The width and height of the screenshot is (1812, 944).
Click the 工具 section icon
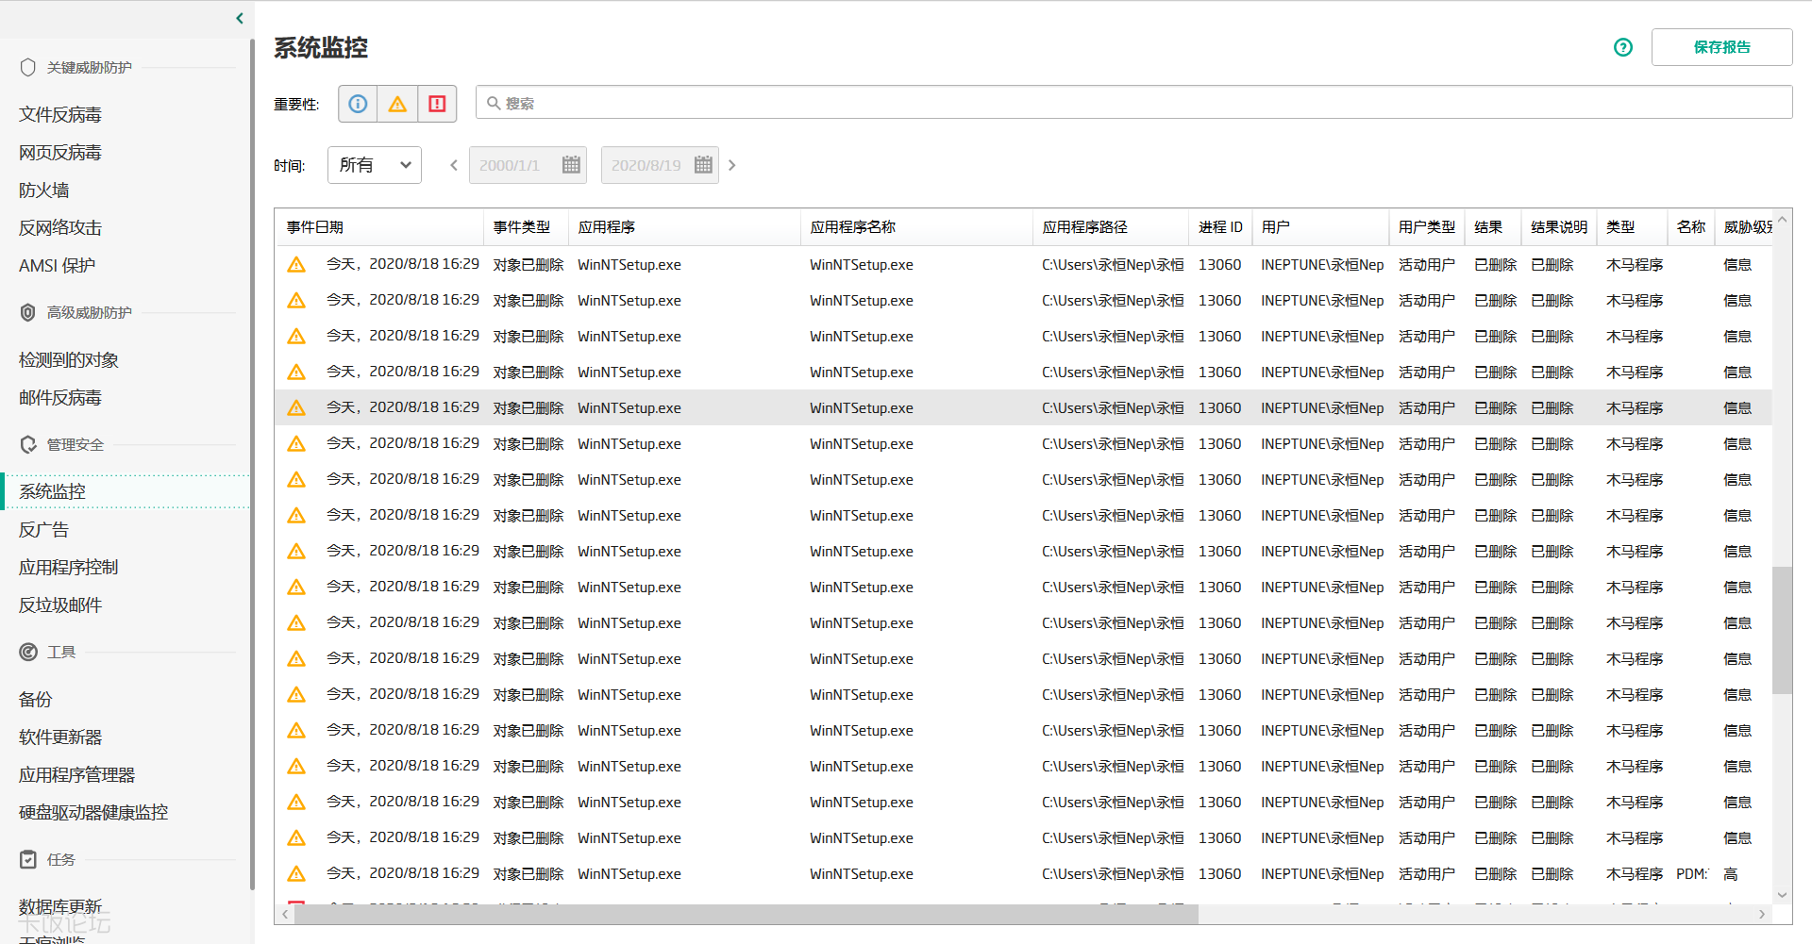[x=28, y=652]
